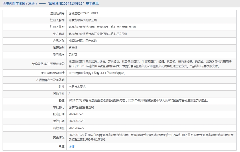This screenshot has height=152, width=240.
Task: Open the 详情 link in last row
Action: click(71, 146)
